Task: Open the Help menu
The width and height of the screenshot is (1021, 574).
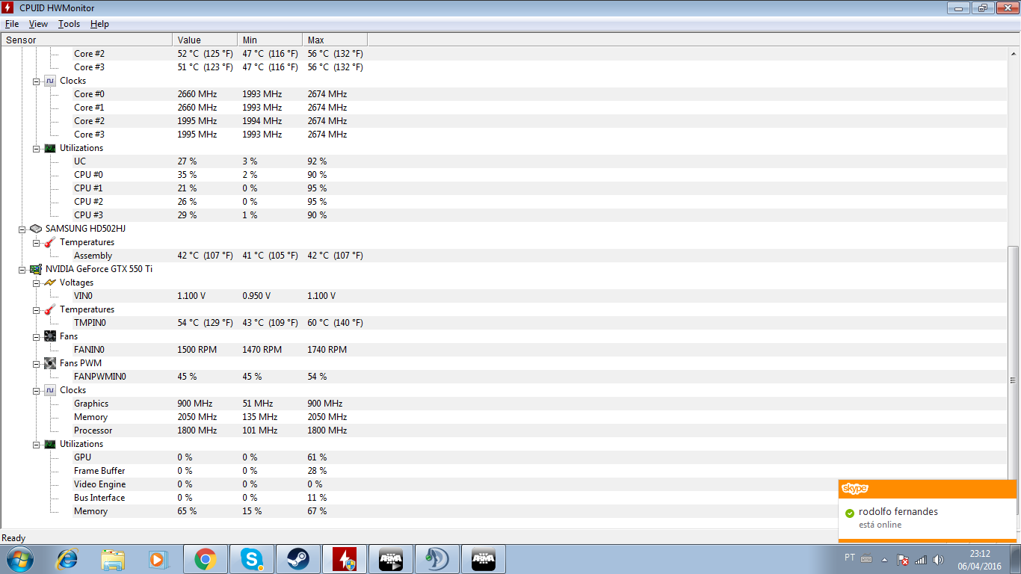Action: coord(99,24)
